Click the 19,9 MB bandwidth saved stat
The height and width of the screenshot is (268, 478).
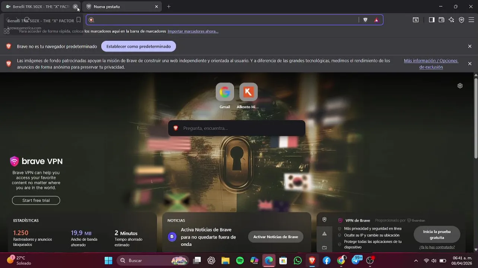click(x=84, y=238)
